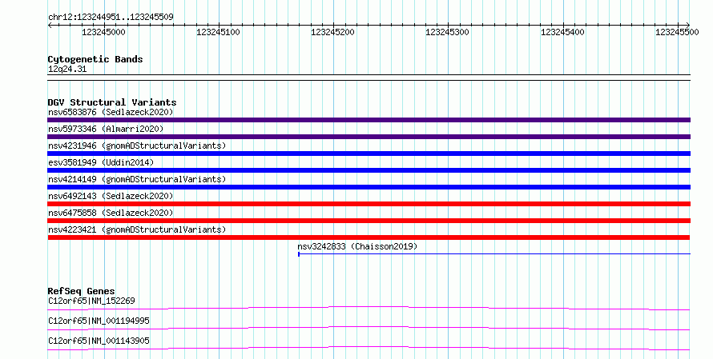The height and width of the screenshot is (359, 713).
Task: Click ruler position 123245100
Action: tap(218, 32)
